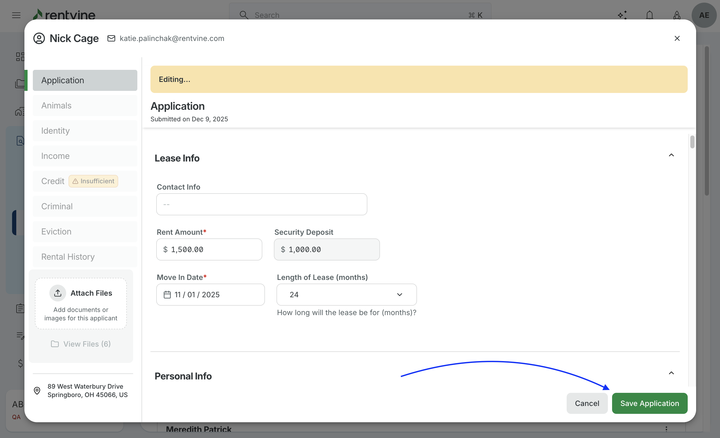The image size is (720, 438).
Task: Click the AI sparkle icon in header
Action: tap(622, 15)
